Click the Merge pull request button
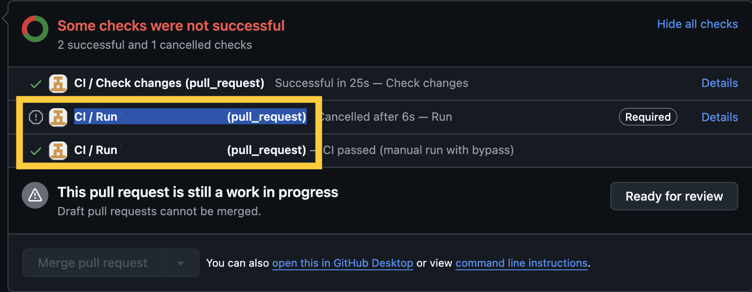 [92, 263]
